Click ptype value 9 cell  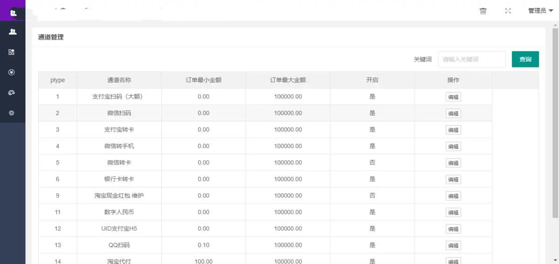click(x=58, y=196)
